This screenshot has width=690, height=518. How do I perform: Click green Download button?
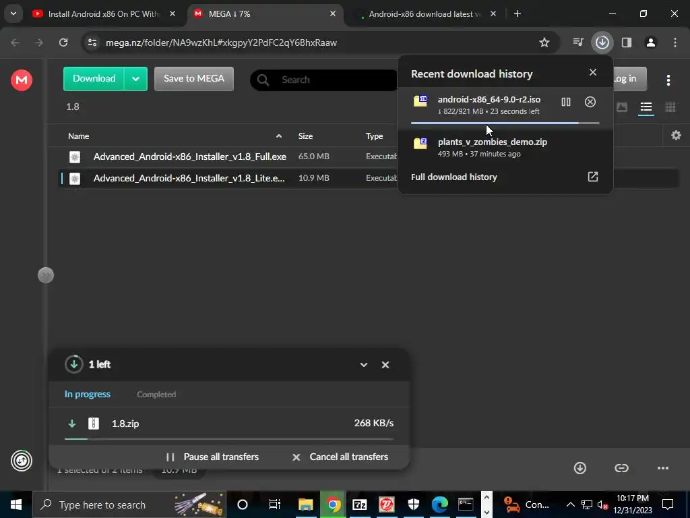tap(94, 79)
